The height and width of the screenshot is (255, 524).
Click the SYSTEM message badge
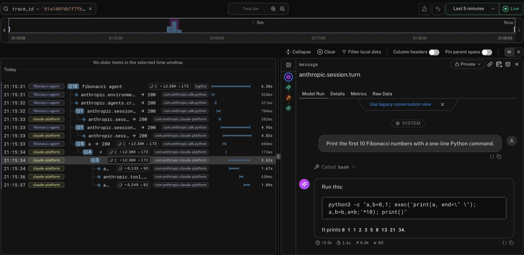[x=408, y=123]
